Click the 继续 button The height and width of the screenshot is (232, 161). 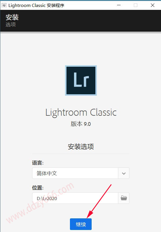[x=81, y=224]
